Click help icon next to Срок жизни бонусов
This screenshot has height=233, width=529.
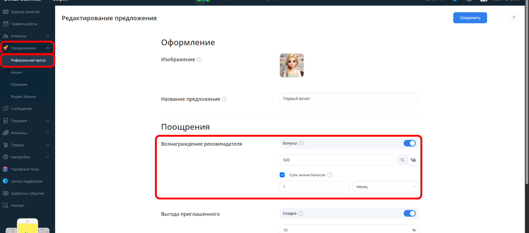coord(330,175)
